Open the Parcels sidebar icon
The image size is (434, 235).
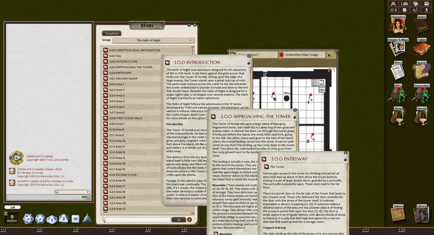click(x=421, y=116)
